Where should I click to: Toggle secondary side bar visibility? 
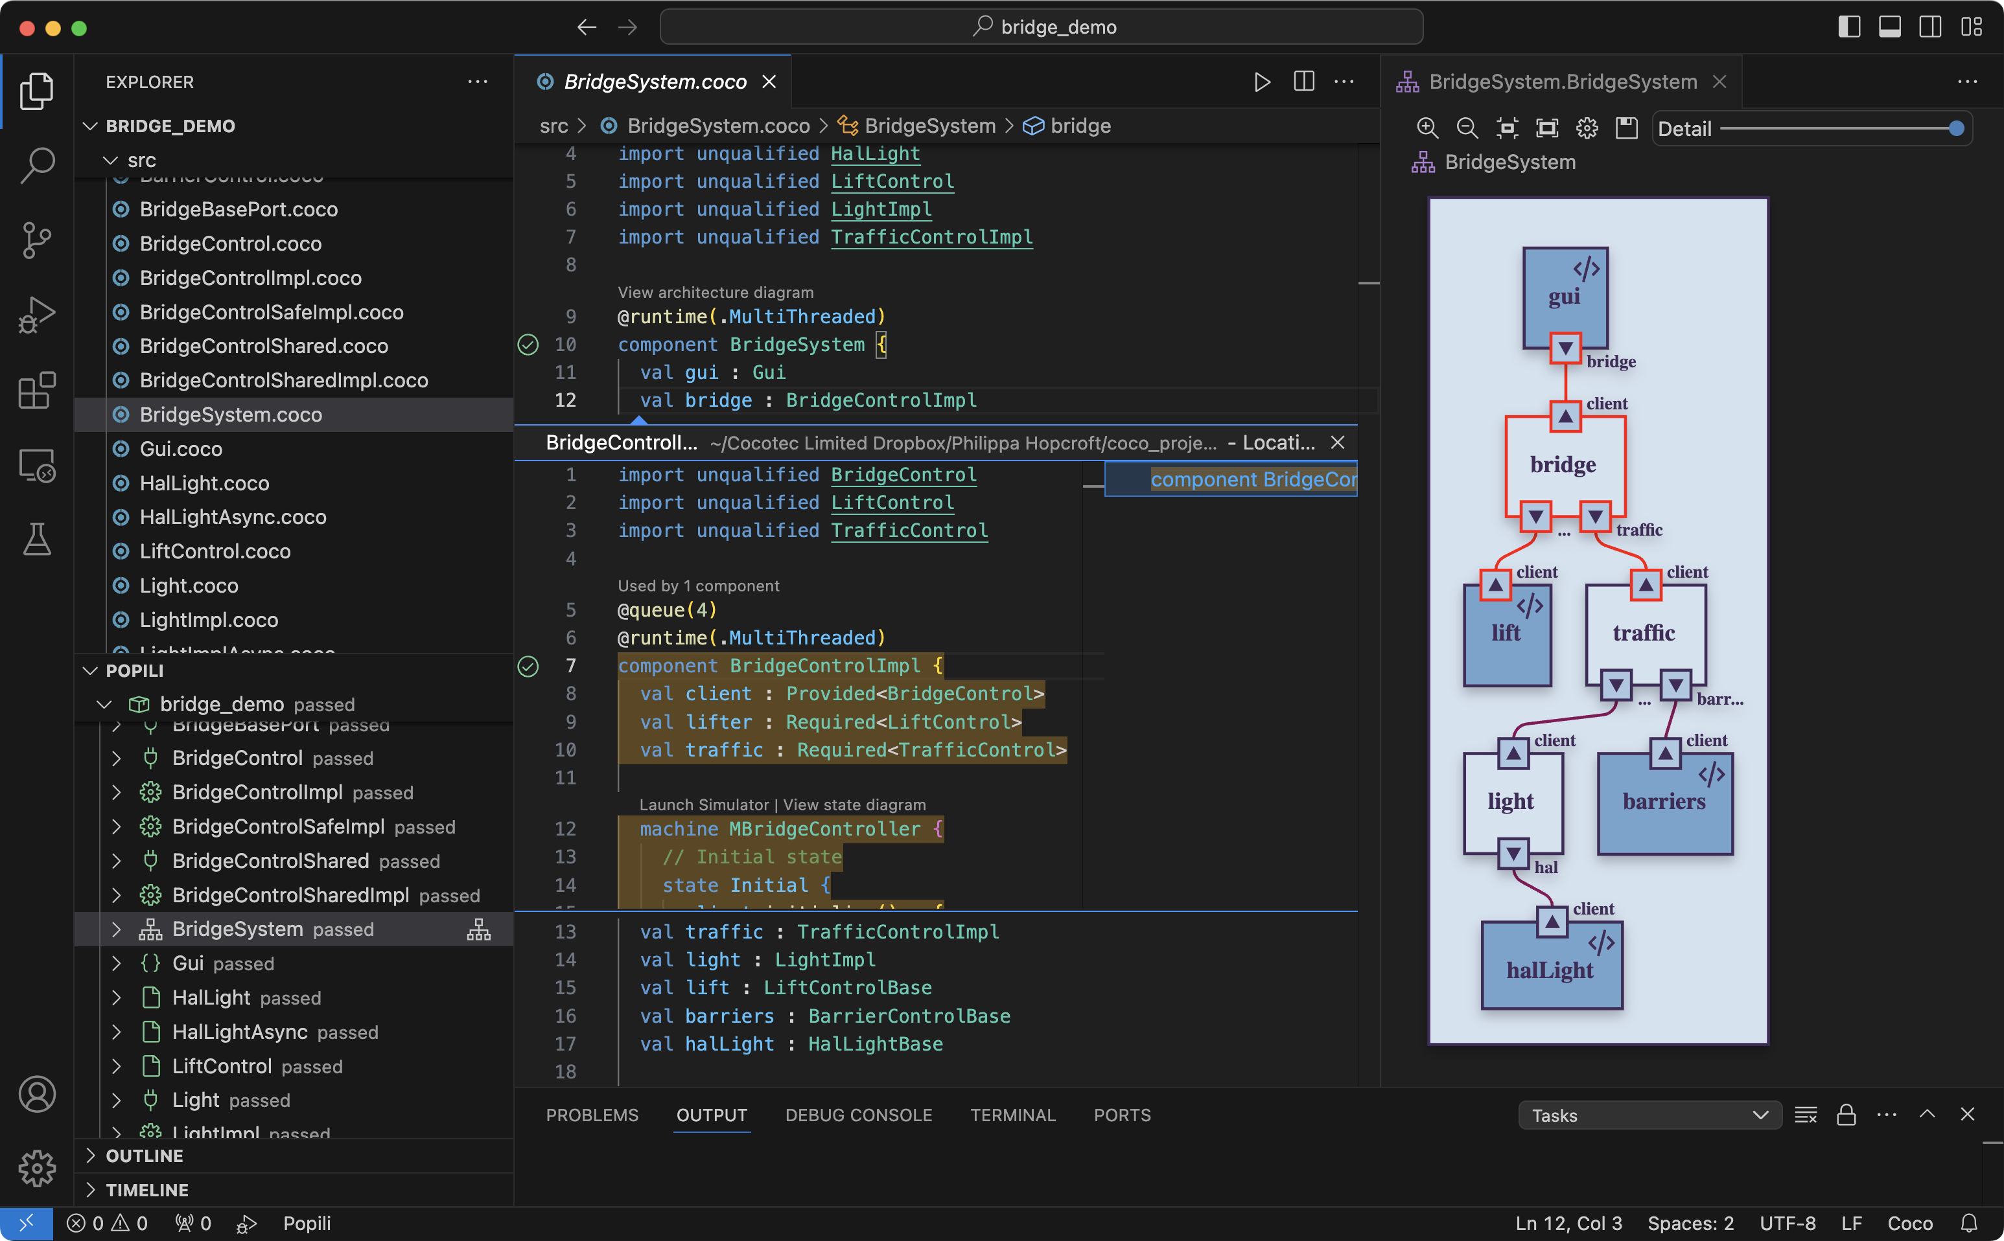click(x=1931, y=27)
